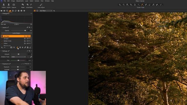Click the Dehaze Amount slider handle
187x105 pixels.
pyautogui.click(x=18, y=54)
